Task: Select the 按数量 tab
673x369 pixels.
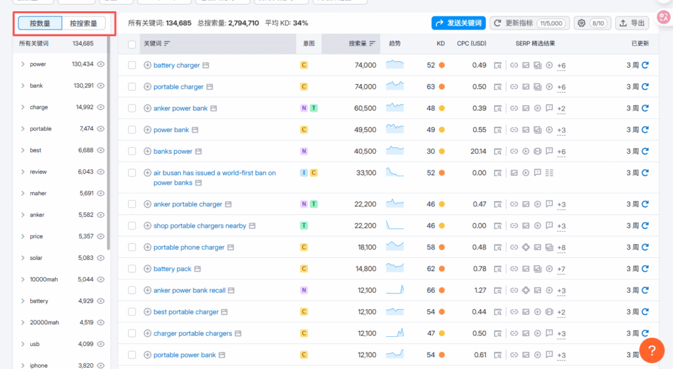Action: coord(40,24)
